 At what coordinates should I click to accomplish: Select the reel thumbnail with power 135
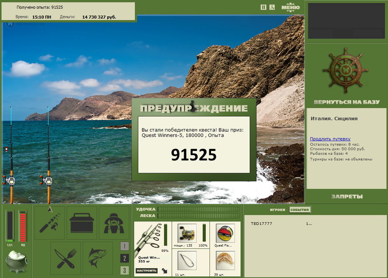[x=187, y=233]
